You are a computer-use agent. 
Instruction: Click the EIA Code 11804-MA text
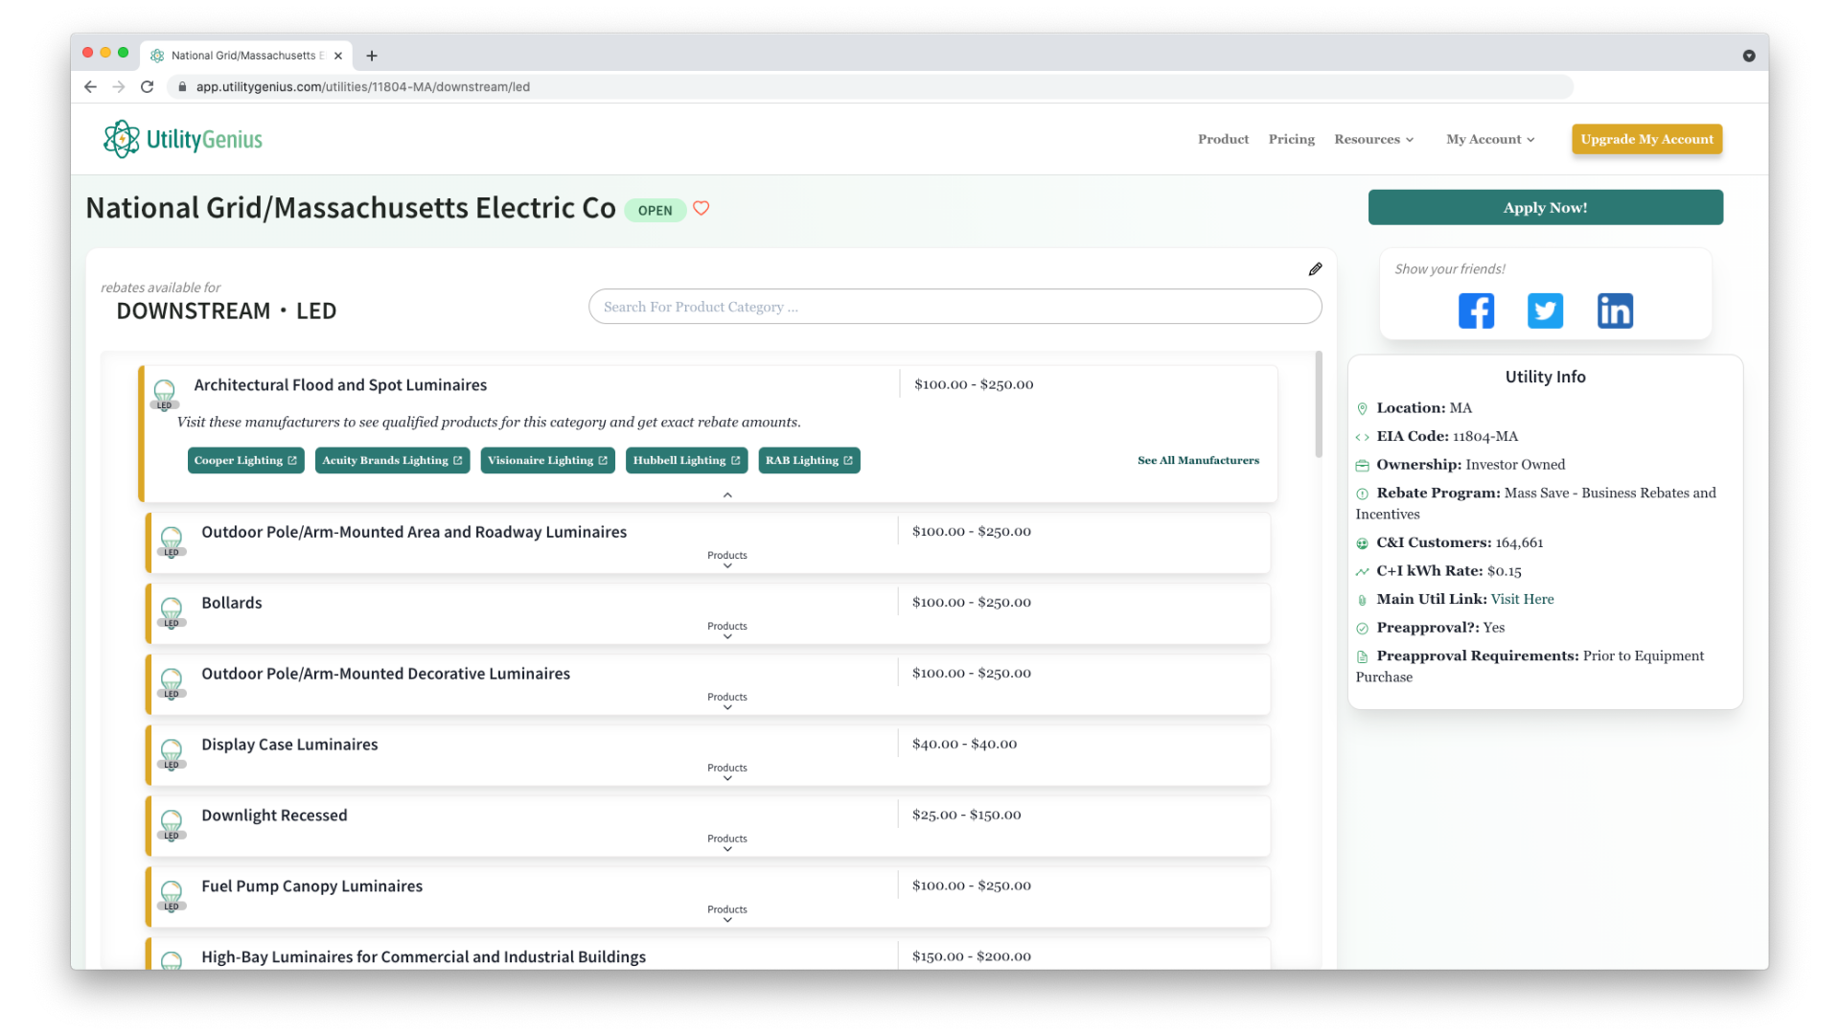click(x=1447, y=436)
